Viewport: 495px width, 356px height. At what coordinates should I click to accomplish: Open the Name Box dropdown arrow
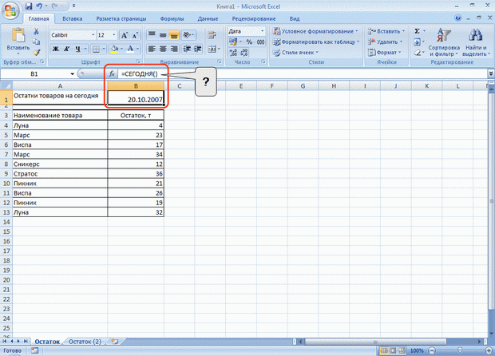coord(73,74)
